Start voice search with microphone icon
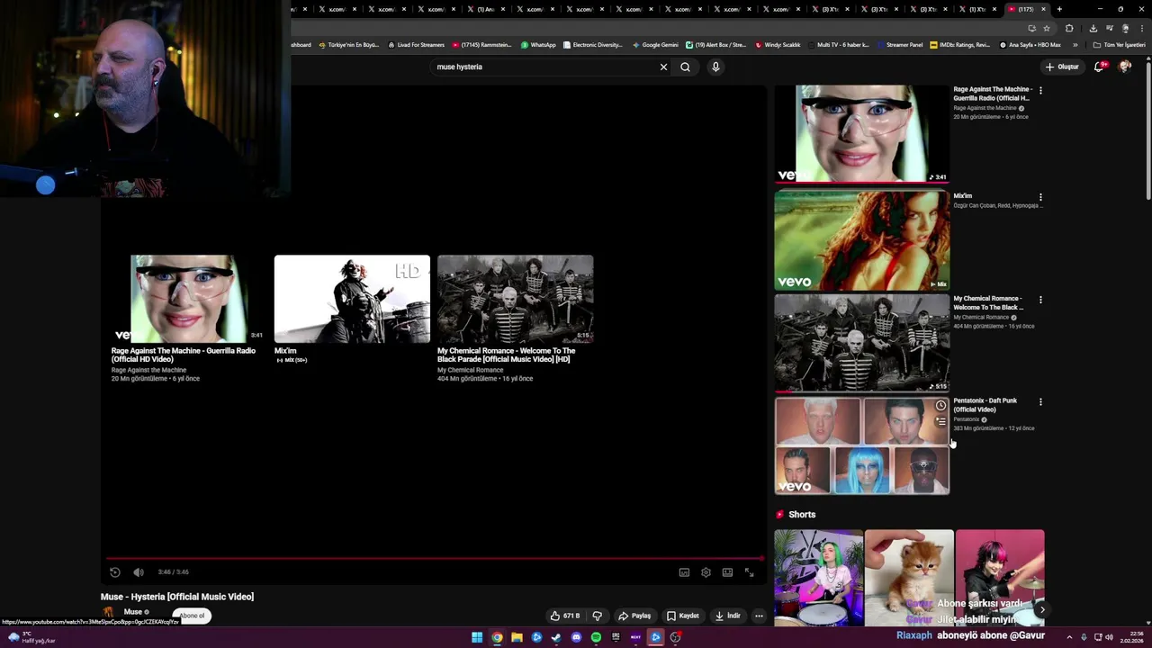Image resolution: width=1152 pixels, height=648 pixels. pyautogui.click(x=715, y=67)
